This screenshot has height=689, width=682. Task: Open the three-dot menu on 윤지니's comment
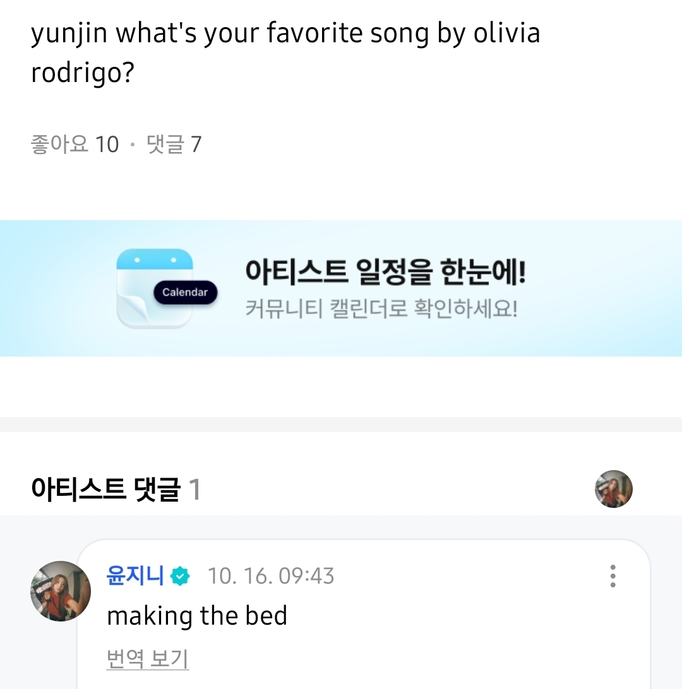tap(612, 576)
